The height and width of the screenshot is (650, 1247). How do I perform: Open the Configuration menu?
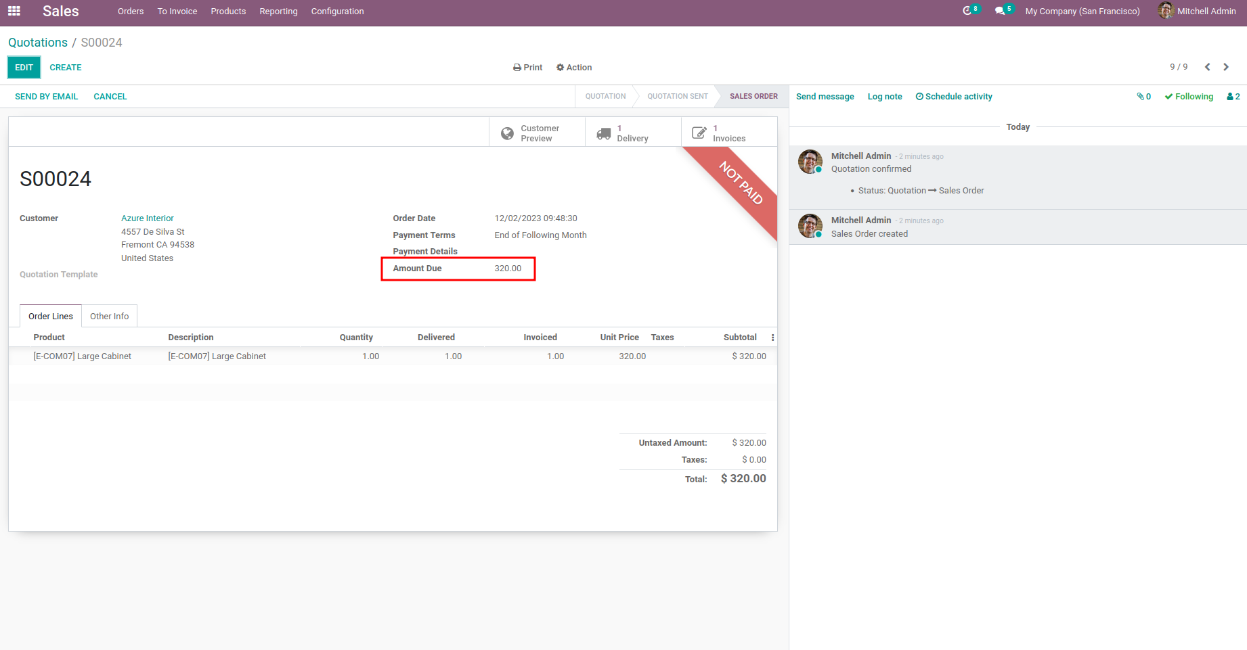337,11
